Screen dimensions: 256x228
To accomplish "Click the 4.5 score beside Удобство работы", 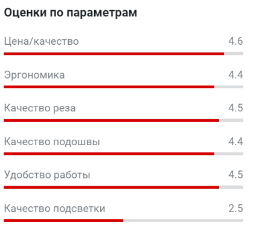I will 235,175.
